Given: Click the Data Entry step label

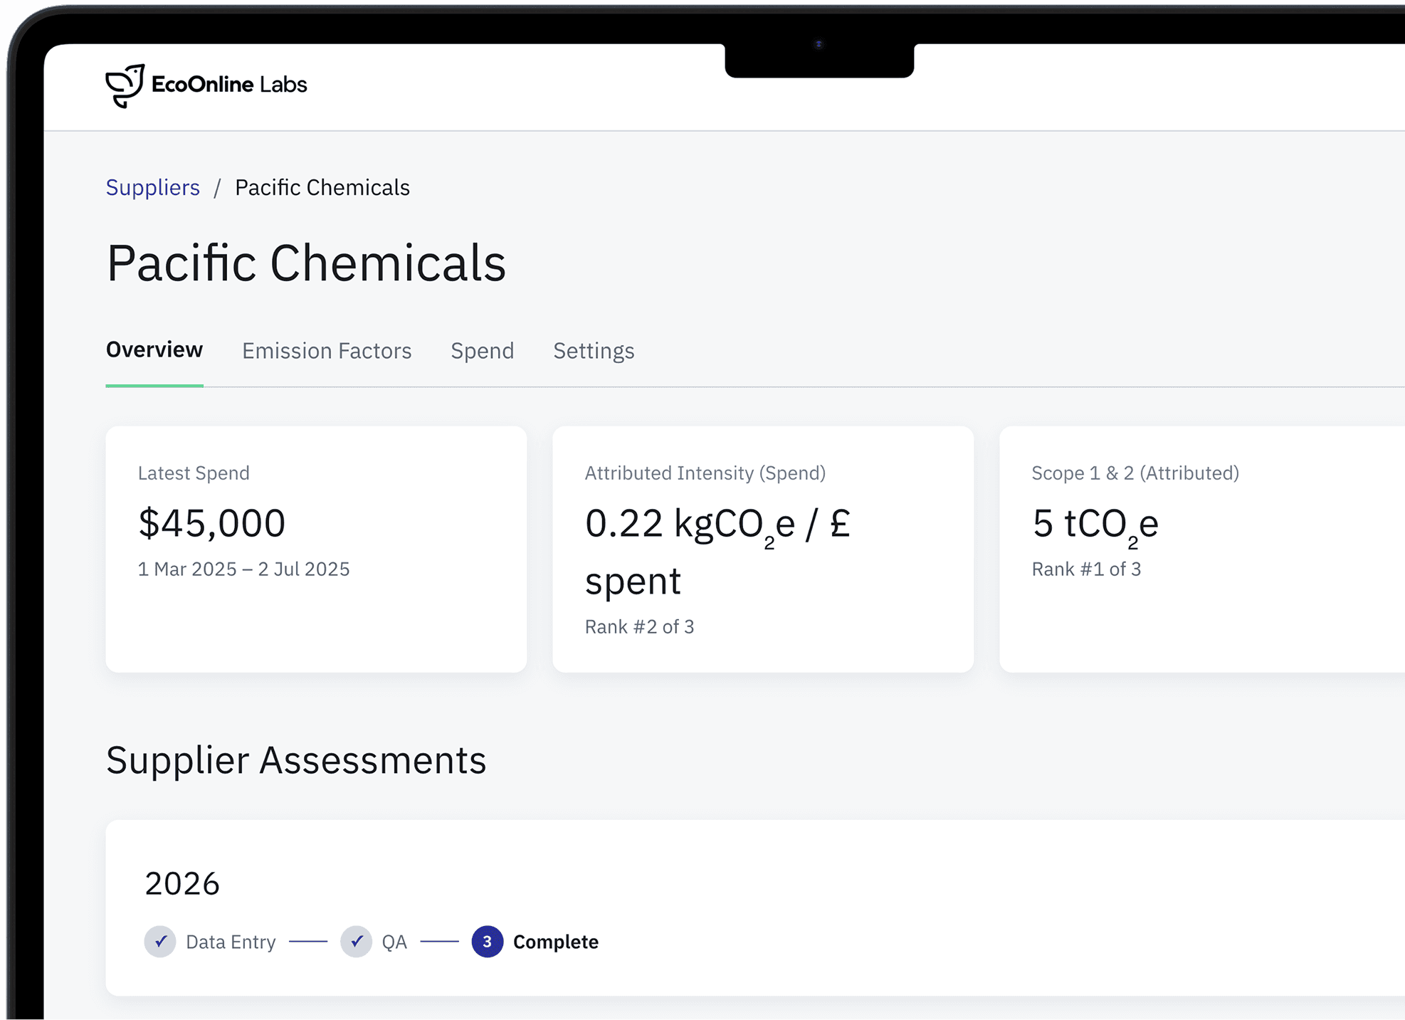Looking at the screenshot, I should click(231, 942).
